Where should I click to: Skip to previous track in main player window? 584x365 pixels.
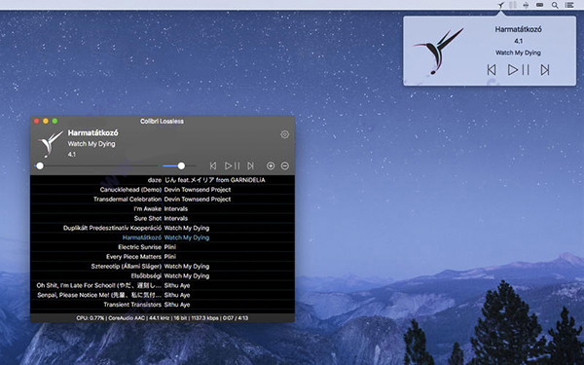(213, 165)
